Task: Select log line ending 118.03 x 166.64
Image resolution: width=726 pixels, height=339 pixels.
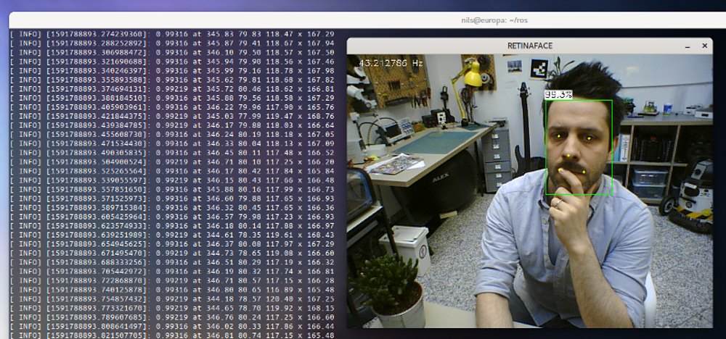Action: click(x=172, y=125)
